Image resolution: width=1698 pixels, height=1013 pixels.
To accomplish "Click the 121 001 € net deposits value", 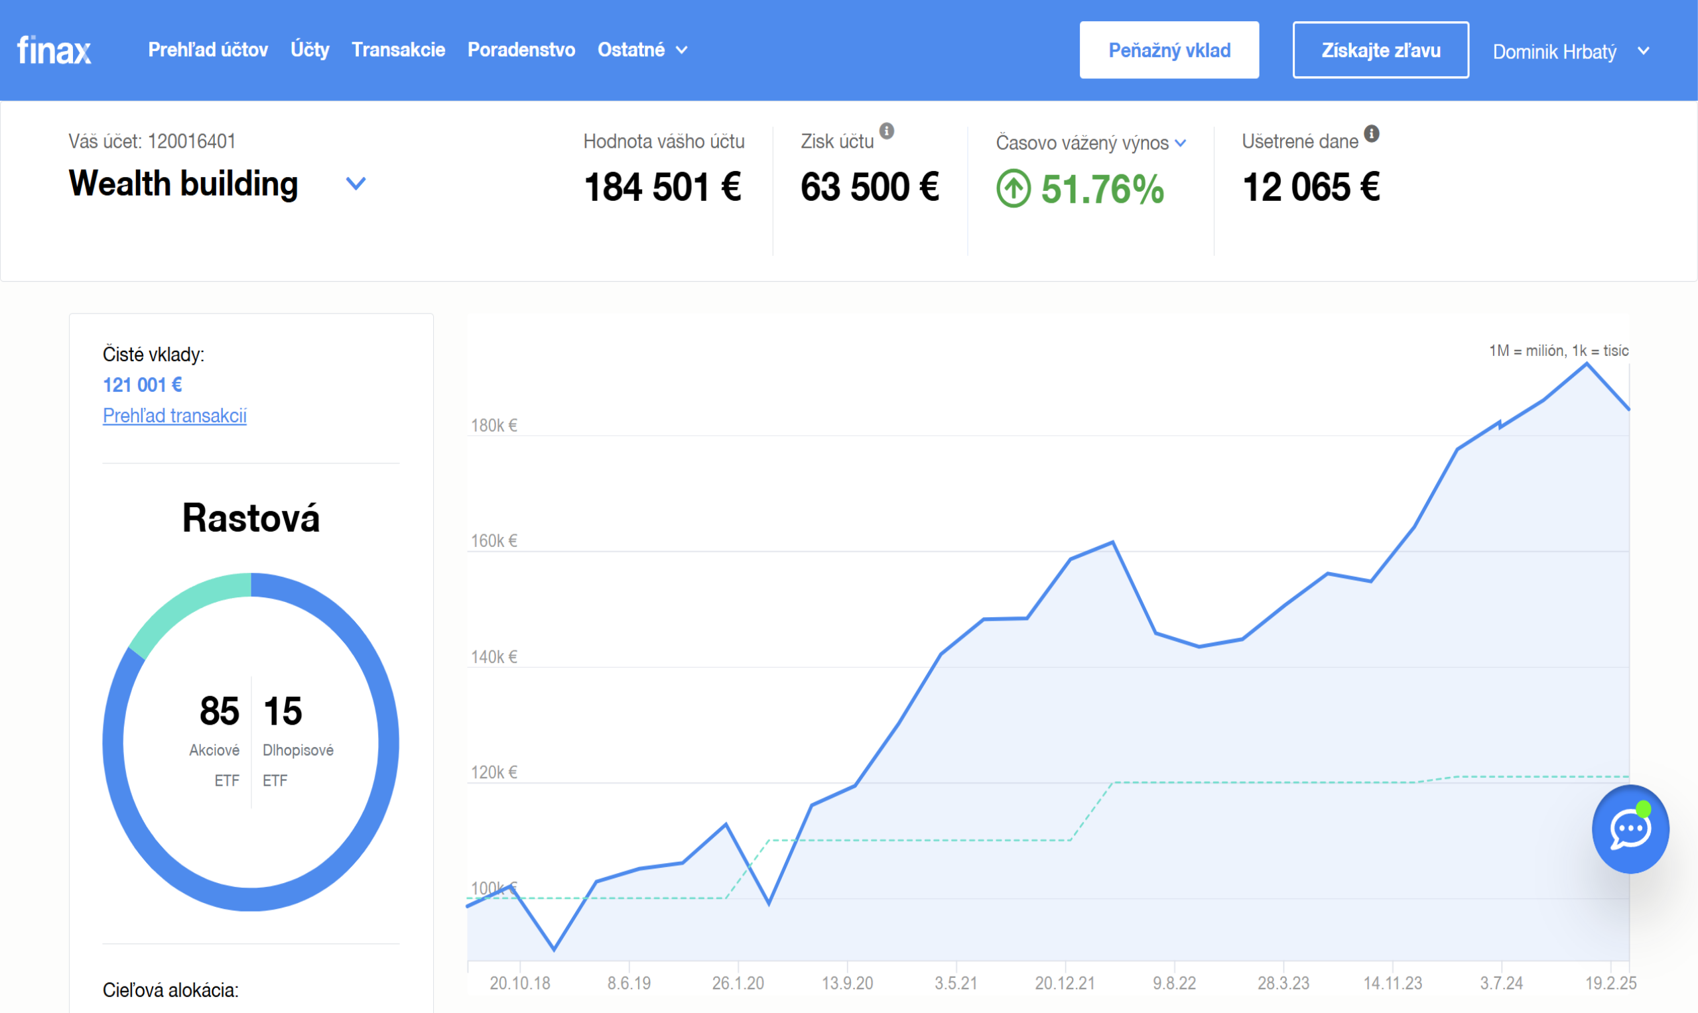I will pos(142,385).
